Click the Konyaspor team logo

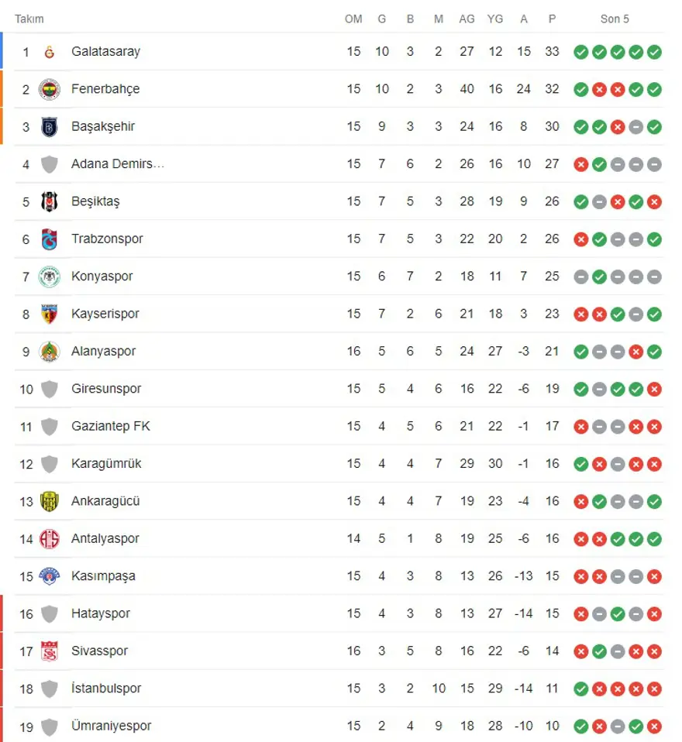(50, 277)
